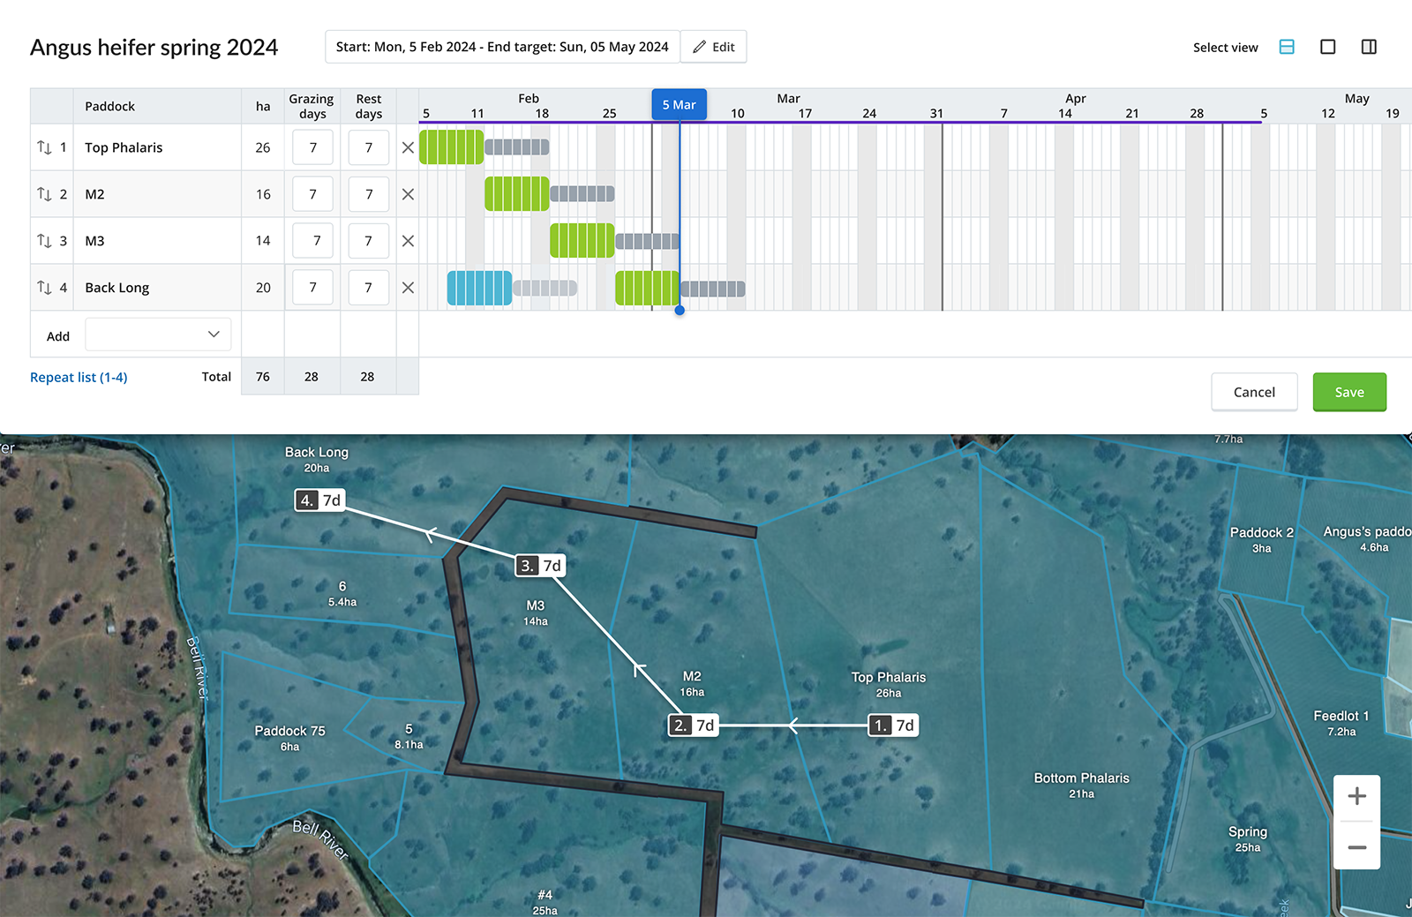The image size is (1412, 917).
Task: Click rest days field for M3
Action: point(369,241)
